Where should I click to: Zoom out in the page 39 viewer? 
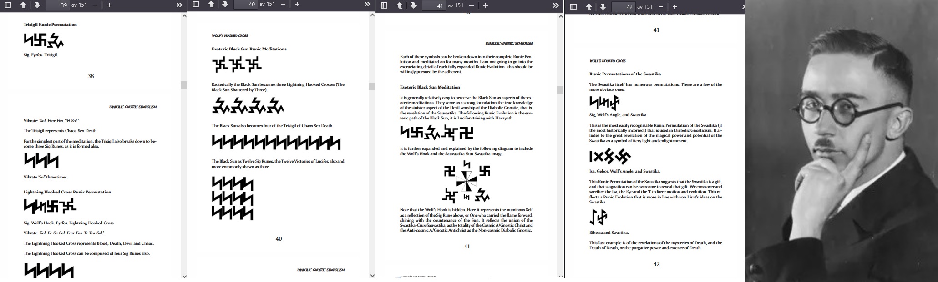pos(95,5)
